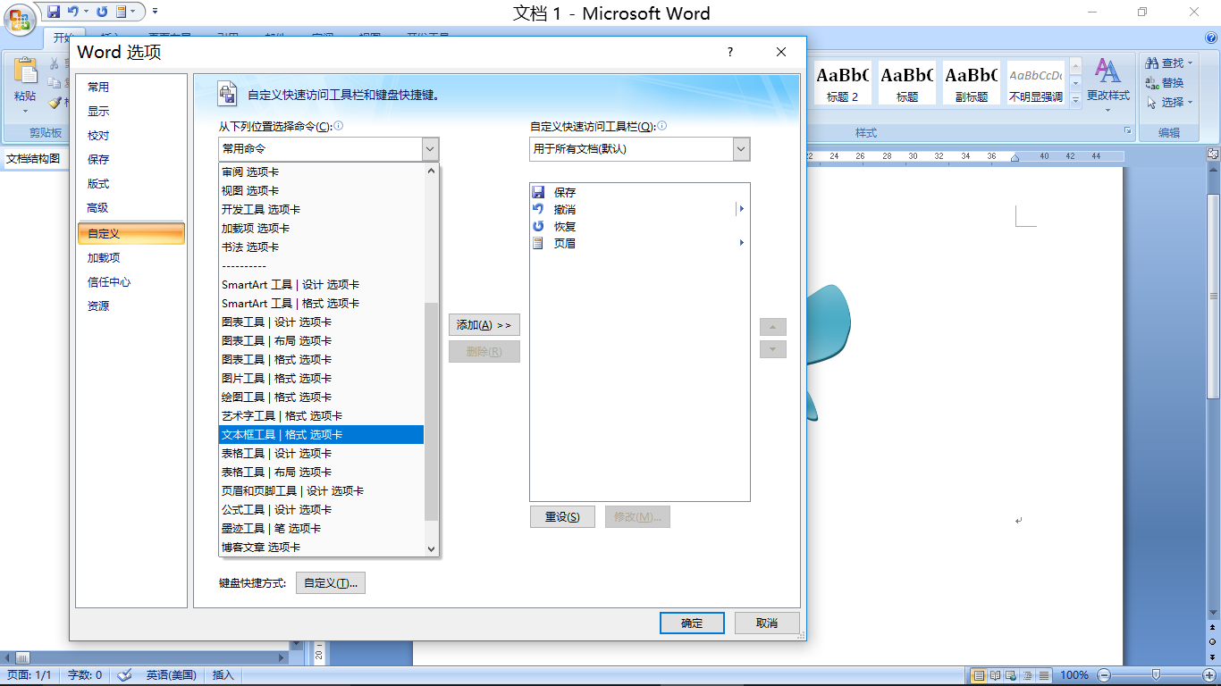The width and height of the screenshot is (1221, 686).
Task: Open the 查找 dropdown arrow
Action: (x=1191, y=63)
